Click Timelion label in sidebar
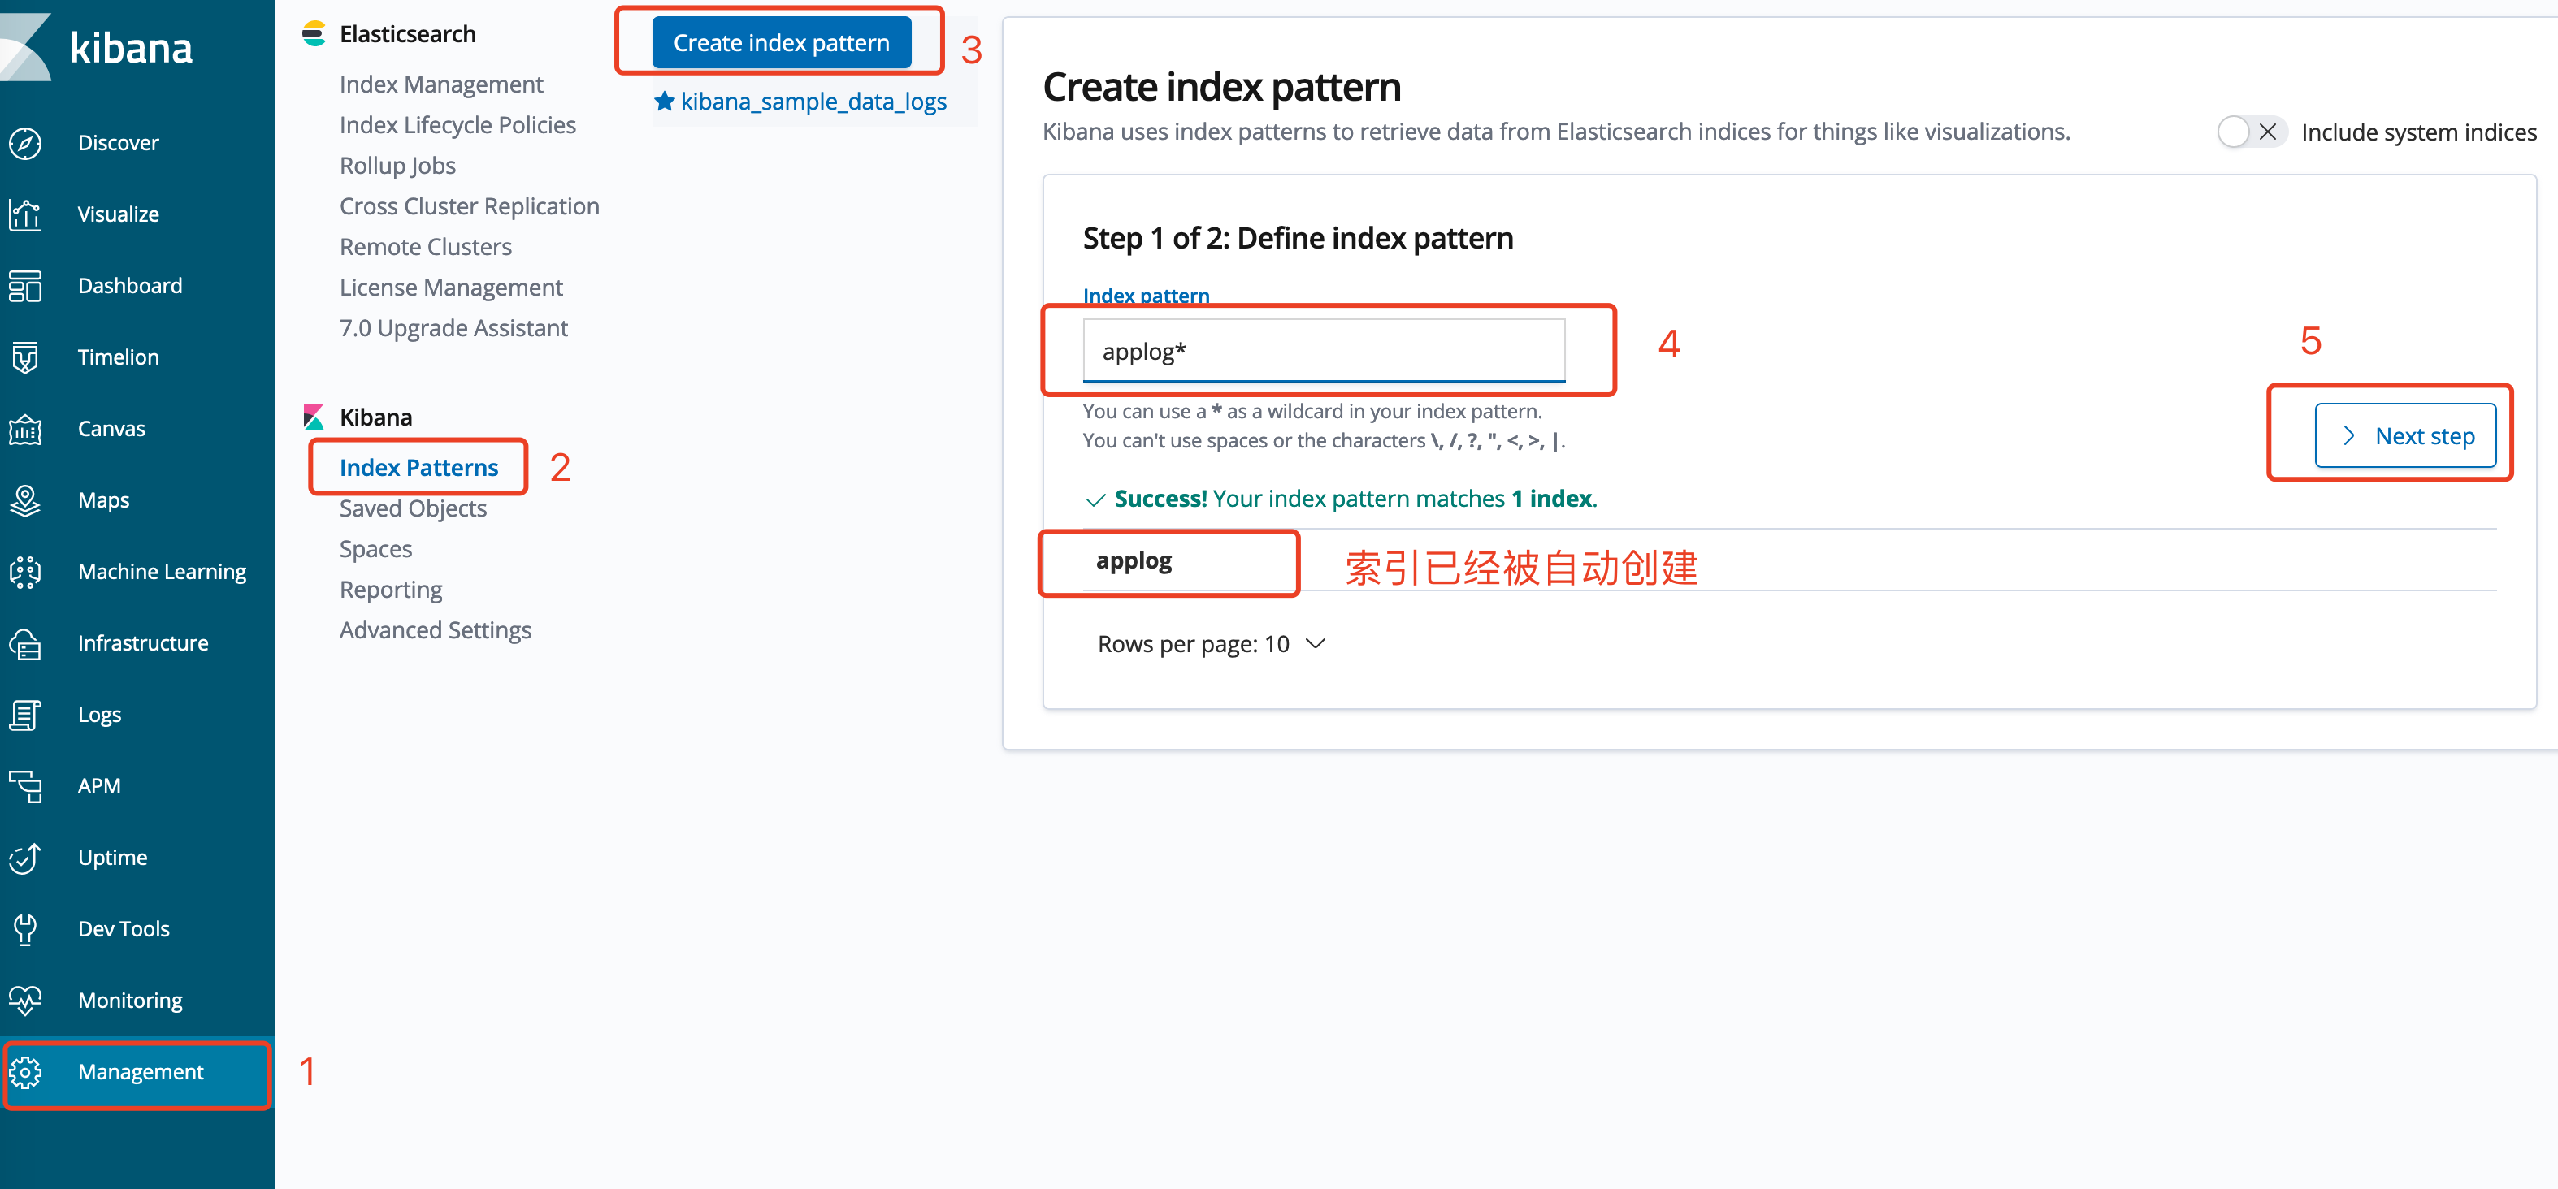 coord(118,357)
